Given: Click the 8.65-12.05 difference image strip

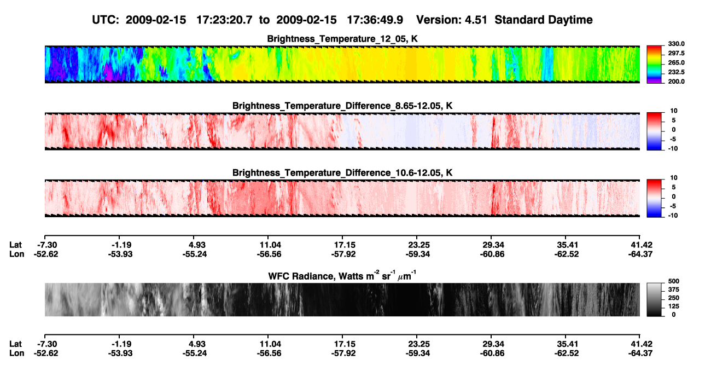Looking at the screenshot, I should pyautogui.click(x=342, y=131).
